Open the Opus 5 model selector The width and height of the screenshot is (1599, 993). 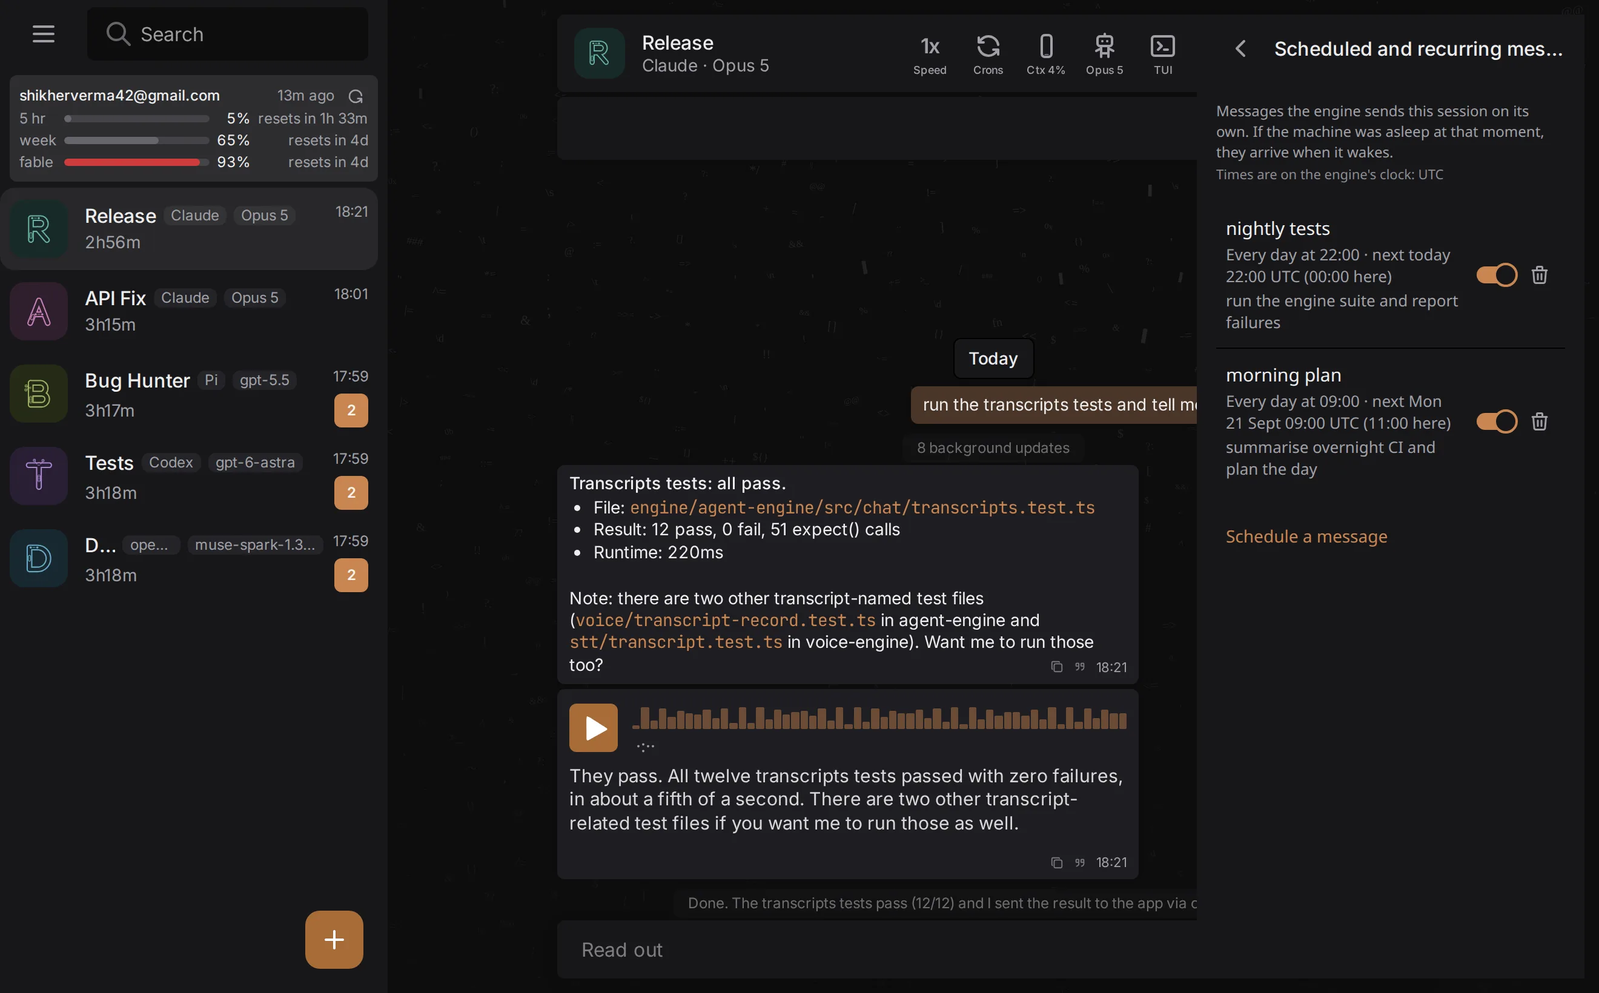[x=1104, y=54]
